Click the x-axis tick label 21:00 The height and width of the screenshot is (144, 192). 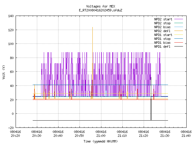pos(101,136)
